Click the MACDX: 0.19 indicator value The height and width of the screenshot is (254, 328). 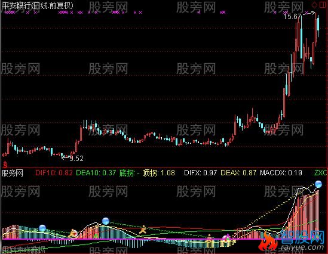tap(281, 173)
